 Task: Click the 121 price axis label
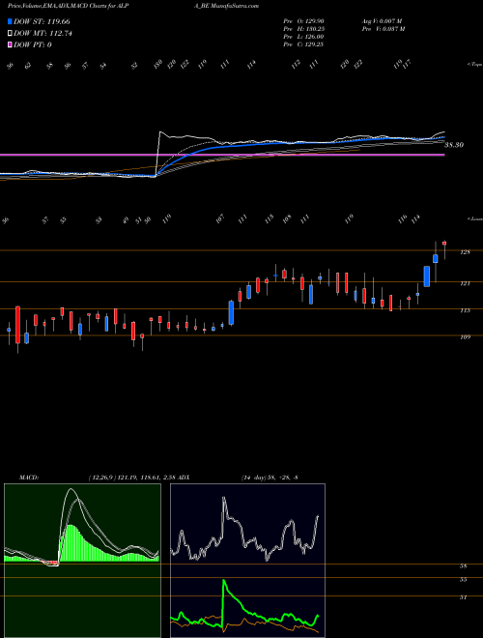click(x=465, y=283)
